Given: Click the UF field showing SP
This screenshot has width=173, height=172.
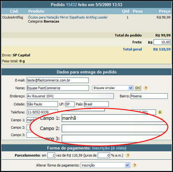Looking at the screenshot, I should click(70, 104).
